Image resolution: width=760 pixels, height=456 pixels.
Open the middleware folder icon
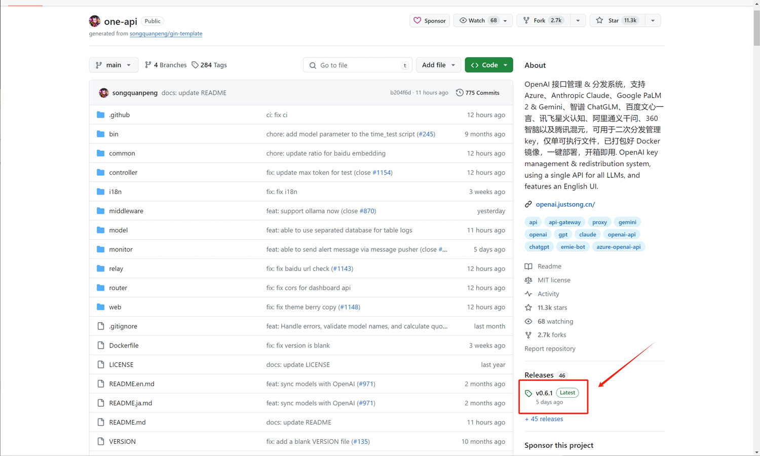100,211
